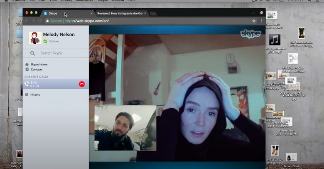Click the clock icon beside History
The height and width of the screenshot is (169, 324).
pos(27,94)
